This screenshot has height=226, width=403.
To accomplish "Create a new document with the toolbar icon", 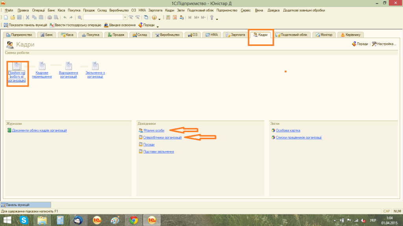I will tap(6, 17).
